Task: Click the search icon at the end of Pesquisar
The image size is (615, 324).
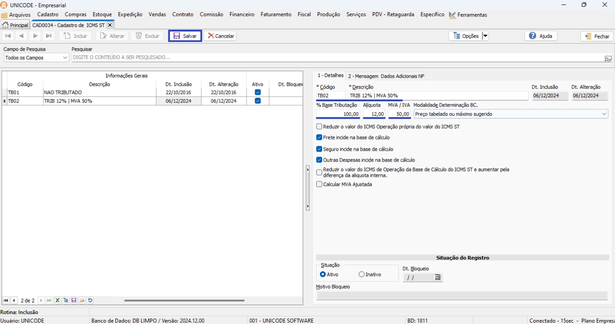Action: (x=608, y=58)
